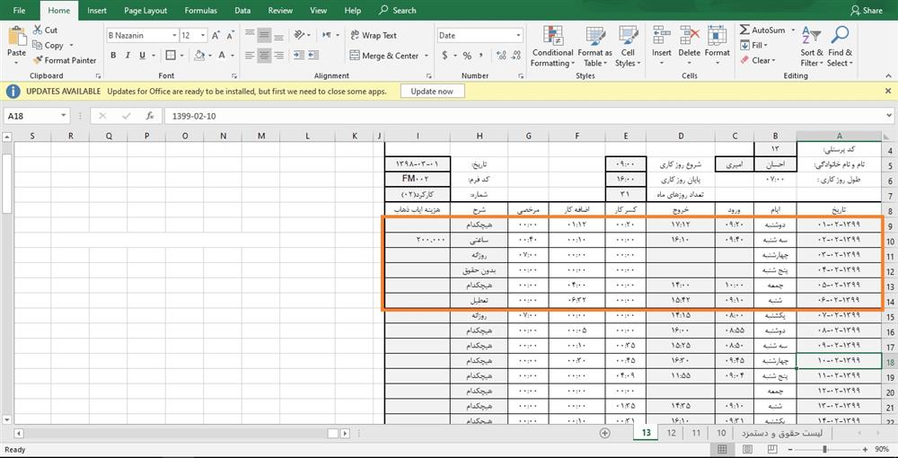This screenshot has height=458, width=898.
Task: Expand the Name Box dropdown arrow
Action: pyautogui.click(x=63, y=116)
